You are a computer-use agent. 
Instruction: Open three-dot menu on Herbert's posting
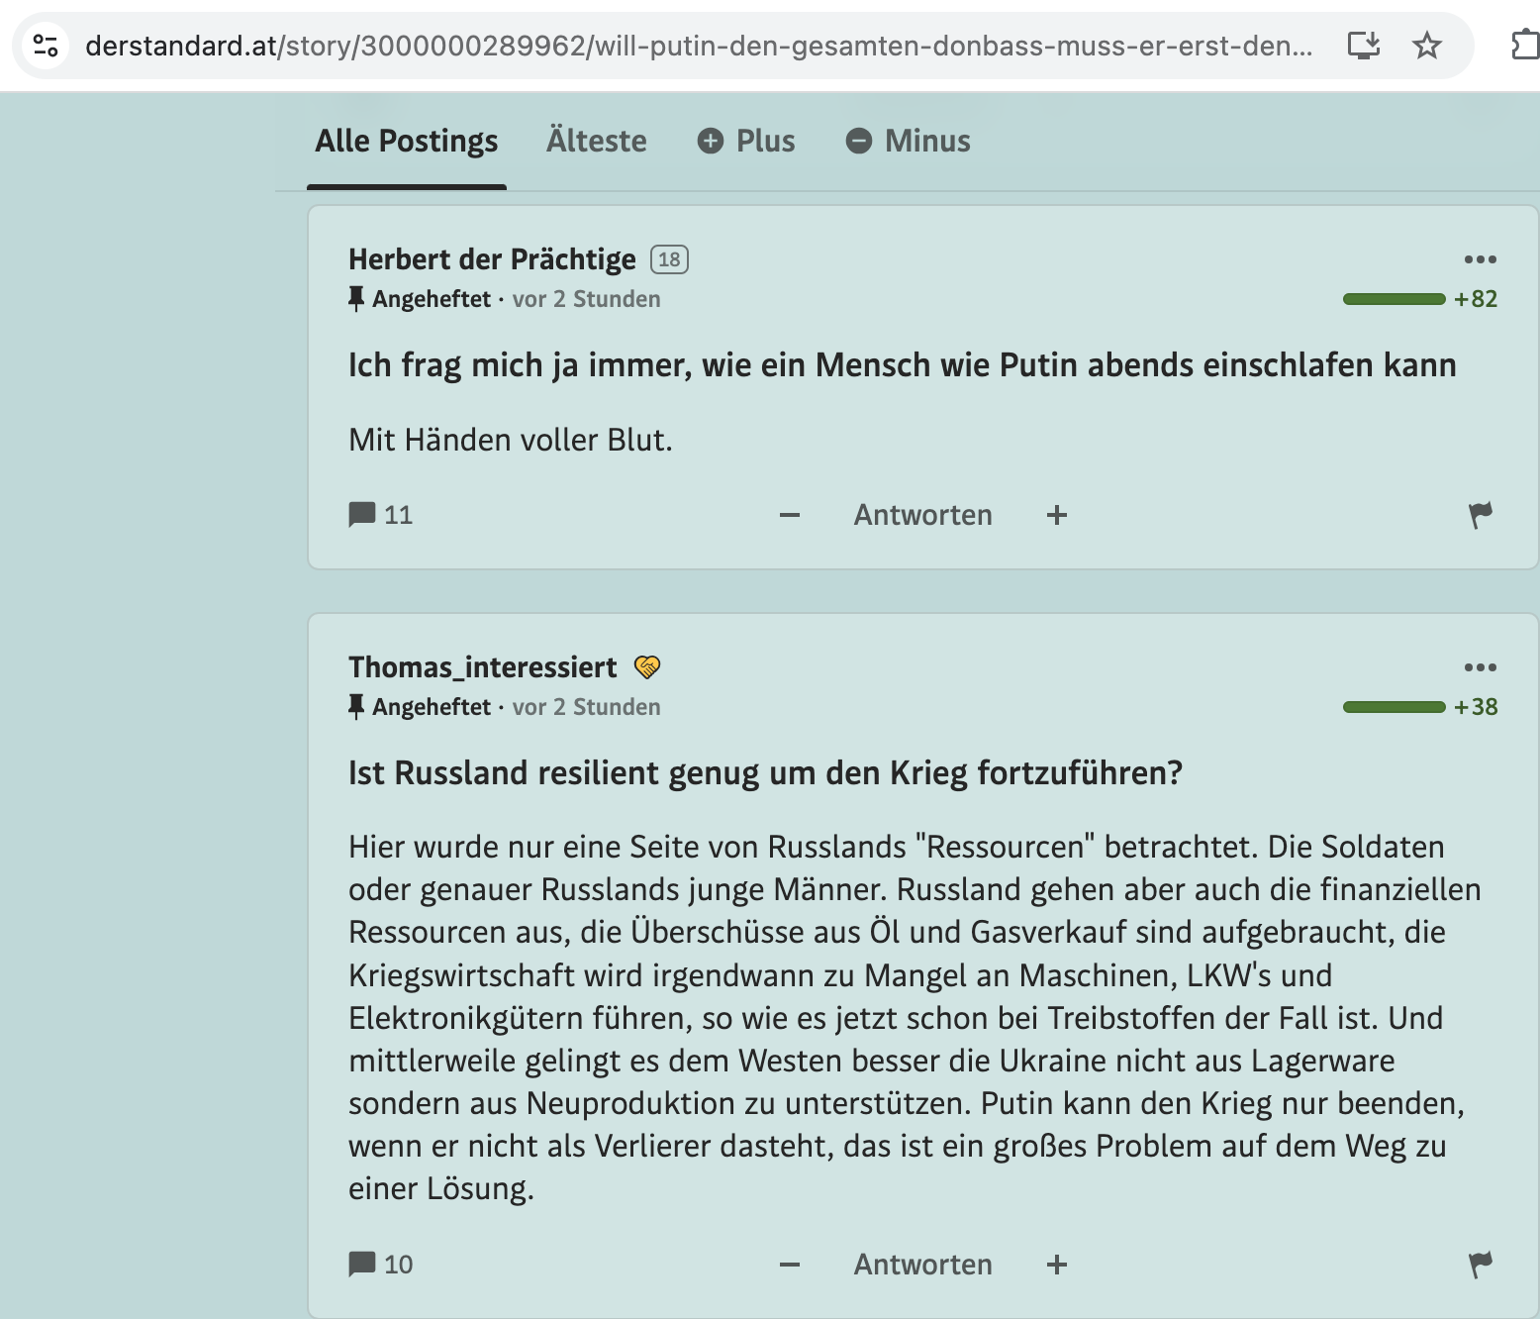coord(1480,259)
